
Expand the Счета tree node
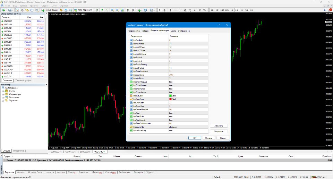3,91
